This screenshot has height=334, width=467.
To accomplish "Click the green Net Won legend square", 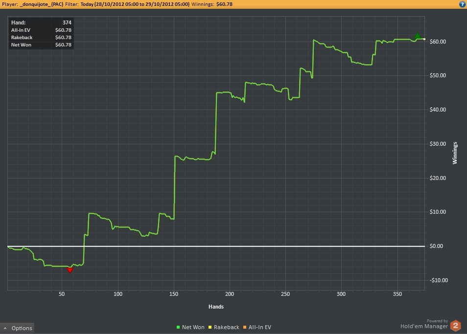I will point(178,327).
